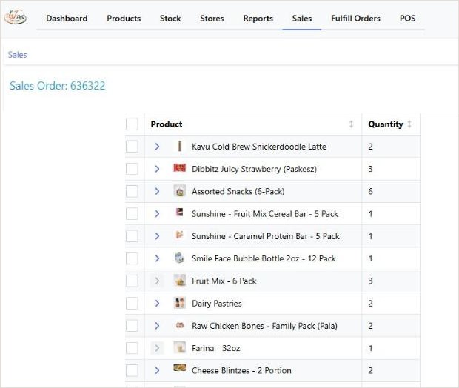Check the Dibbitz Juicy Strawberry row checkbox
459x388 pixels.
(132, 169)
